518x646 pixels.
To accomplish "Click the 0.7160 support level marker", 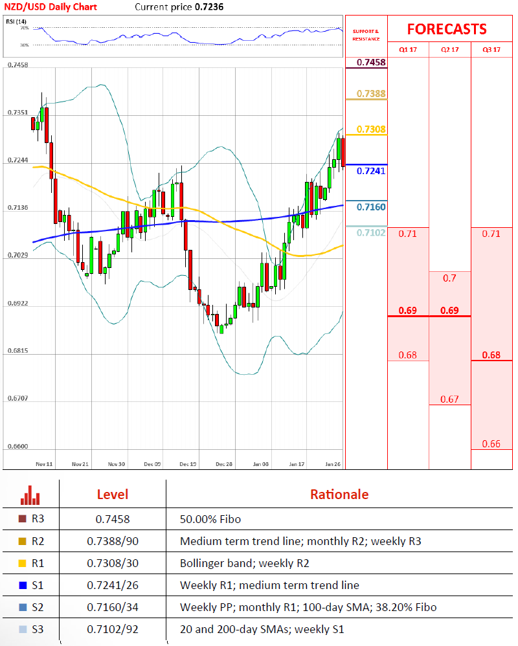I will click(x=371, y=207).
